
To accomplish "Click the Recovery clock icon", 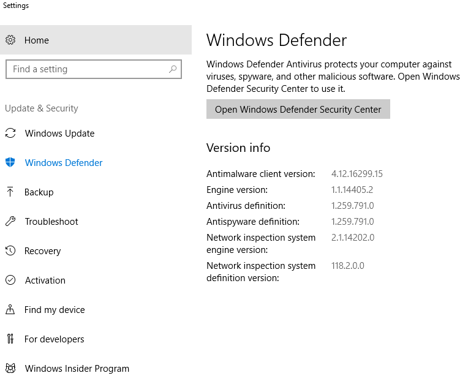I will [10, 250].
